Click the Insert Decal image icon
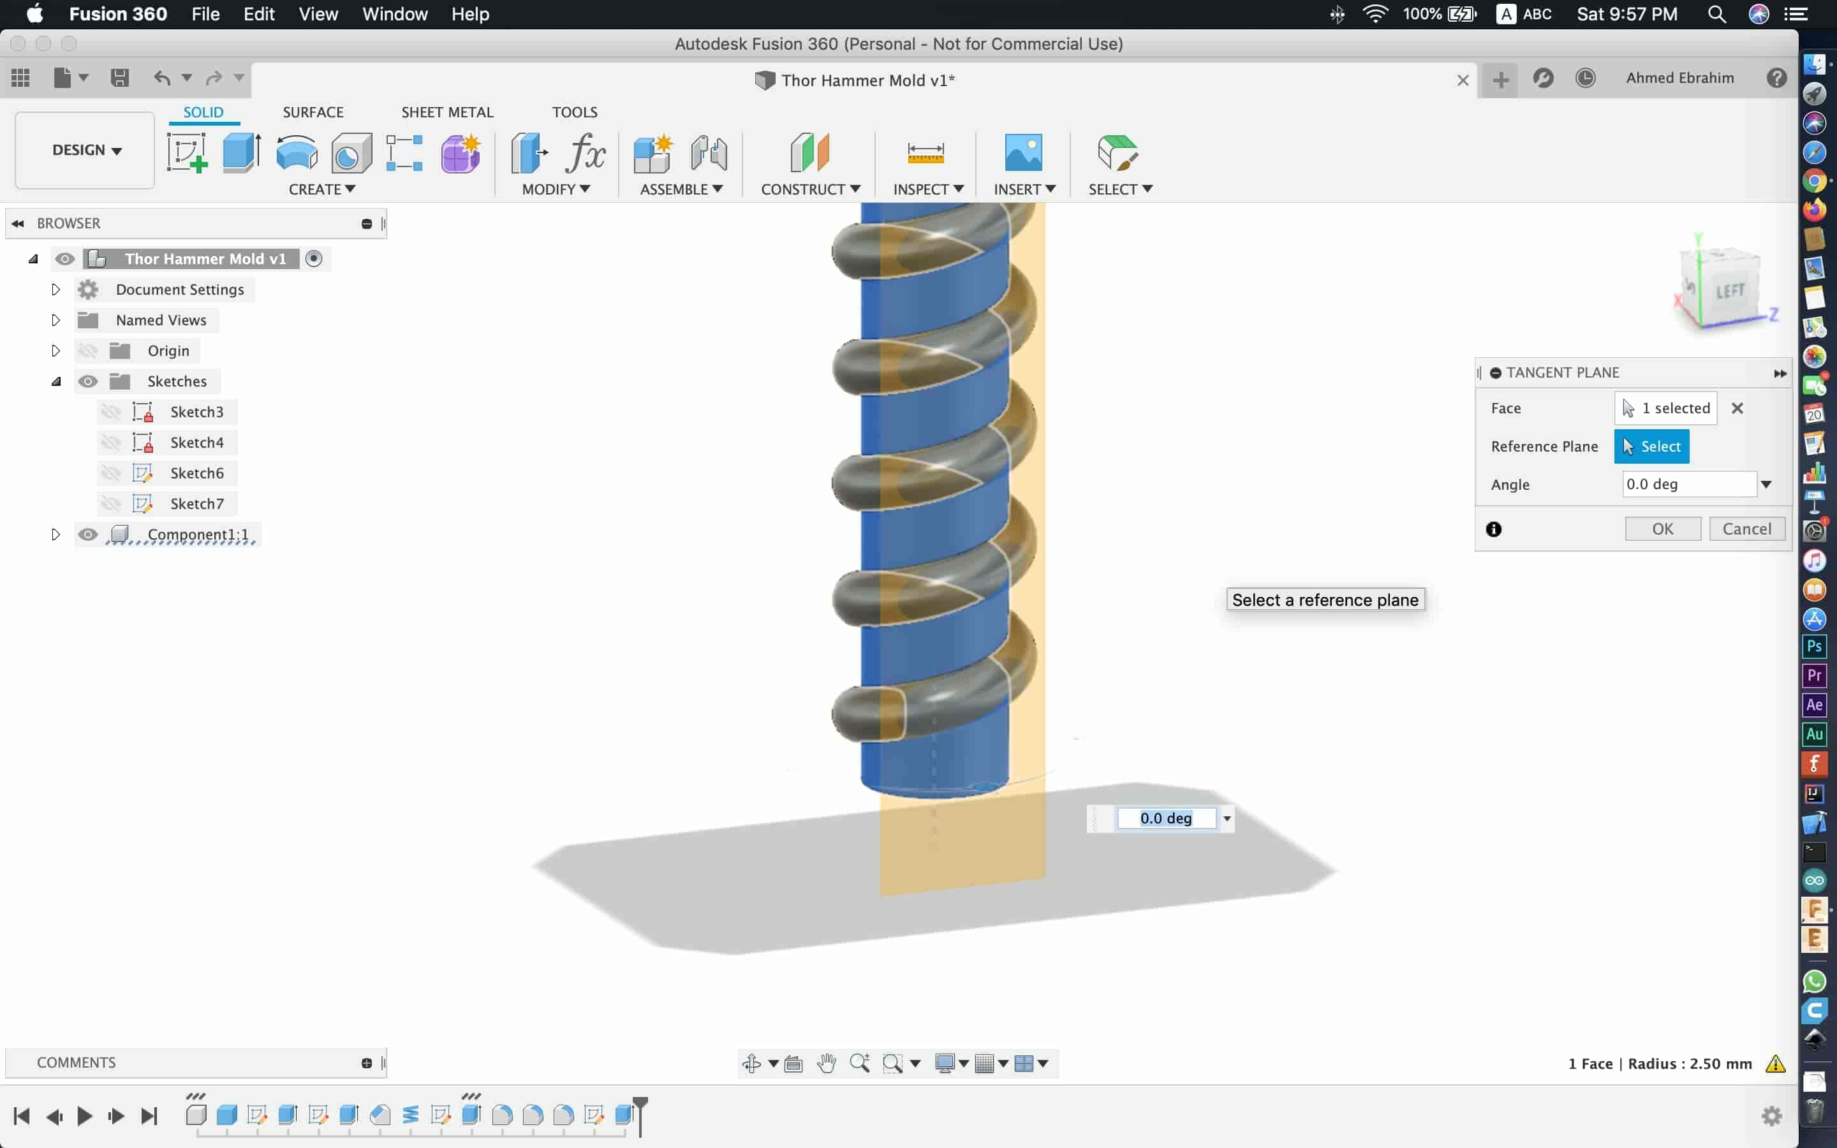The width and height of the screenshot is (1837, 1148). (x=1023, y=152)
